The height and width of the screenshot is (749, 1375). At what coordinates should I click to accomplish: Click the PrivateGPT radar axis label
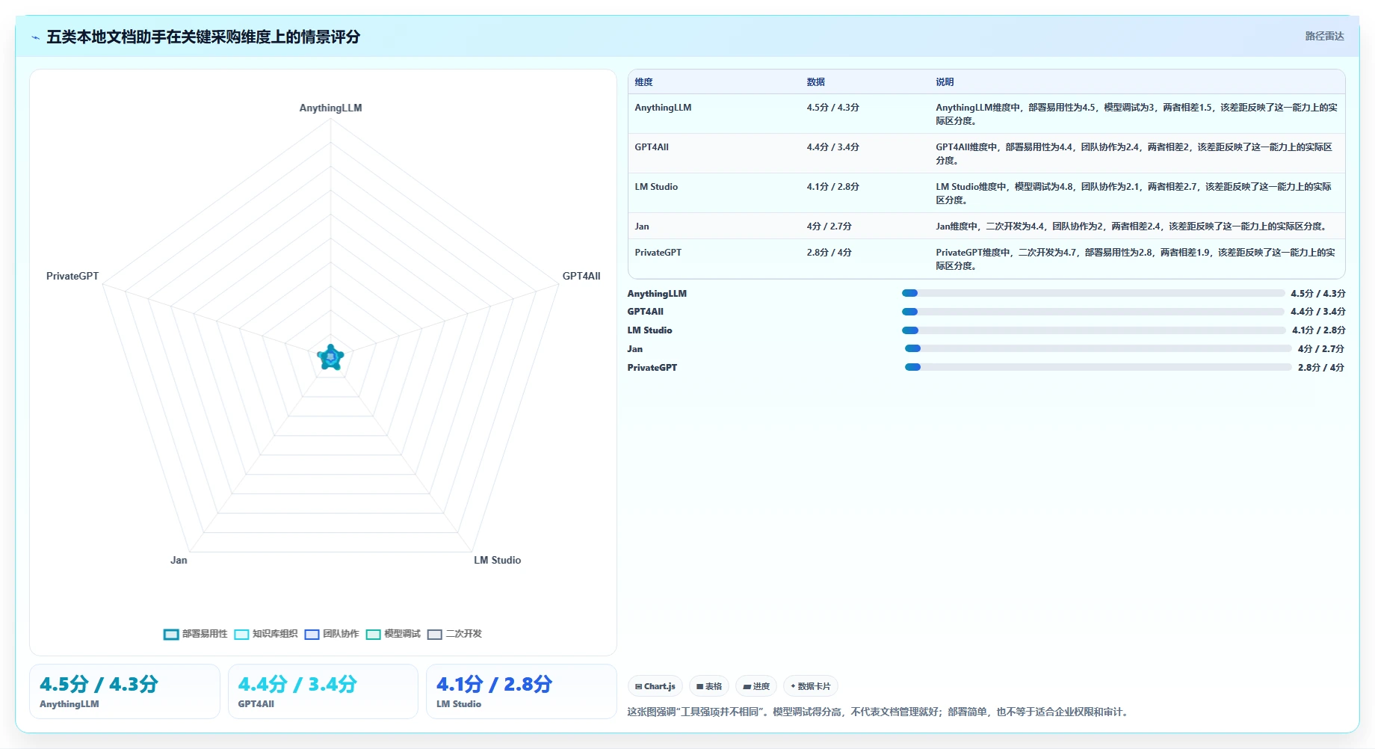[72, 276]
